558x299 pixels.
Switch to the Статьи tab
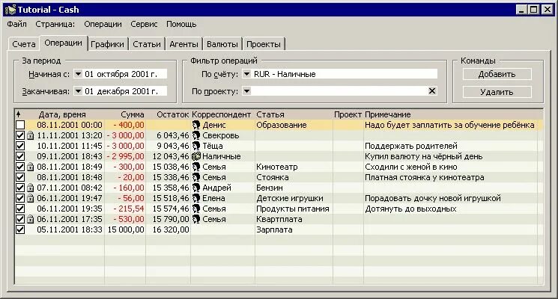pos(147,44)
